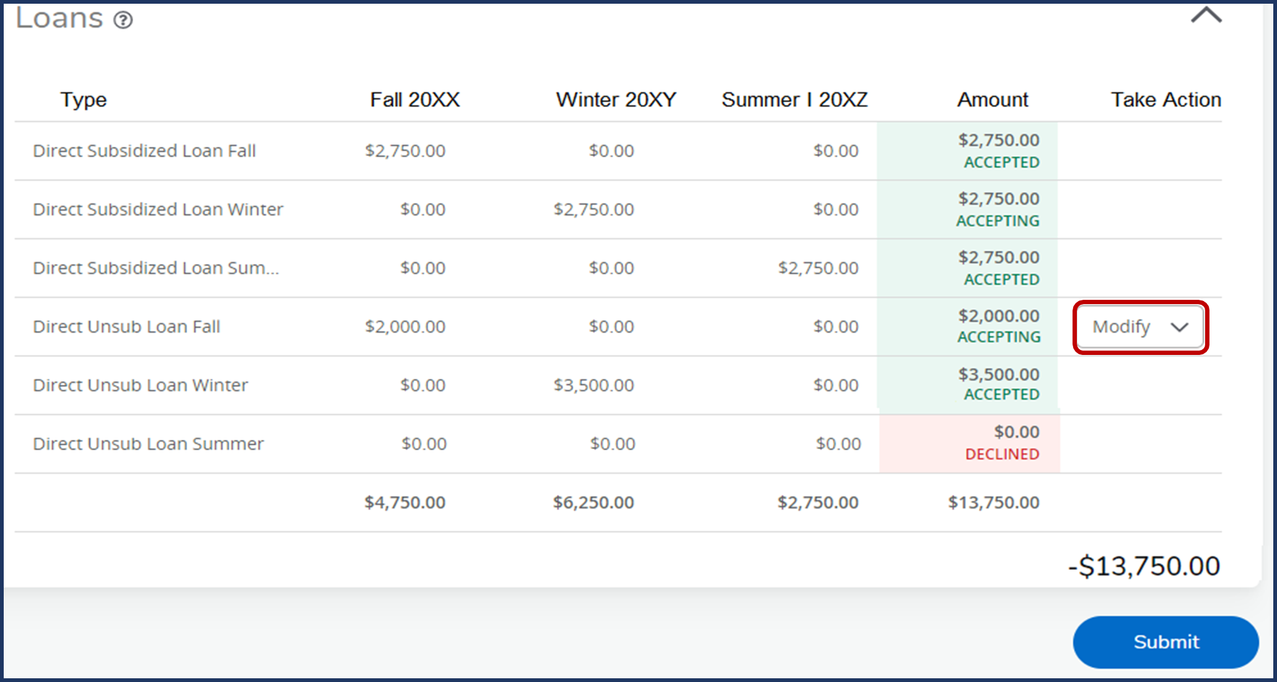Click the -$13,750.00 loans summary total
Viewport: 1277px width, 682px height.
coord(1144,566)
